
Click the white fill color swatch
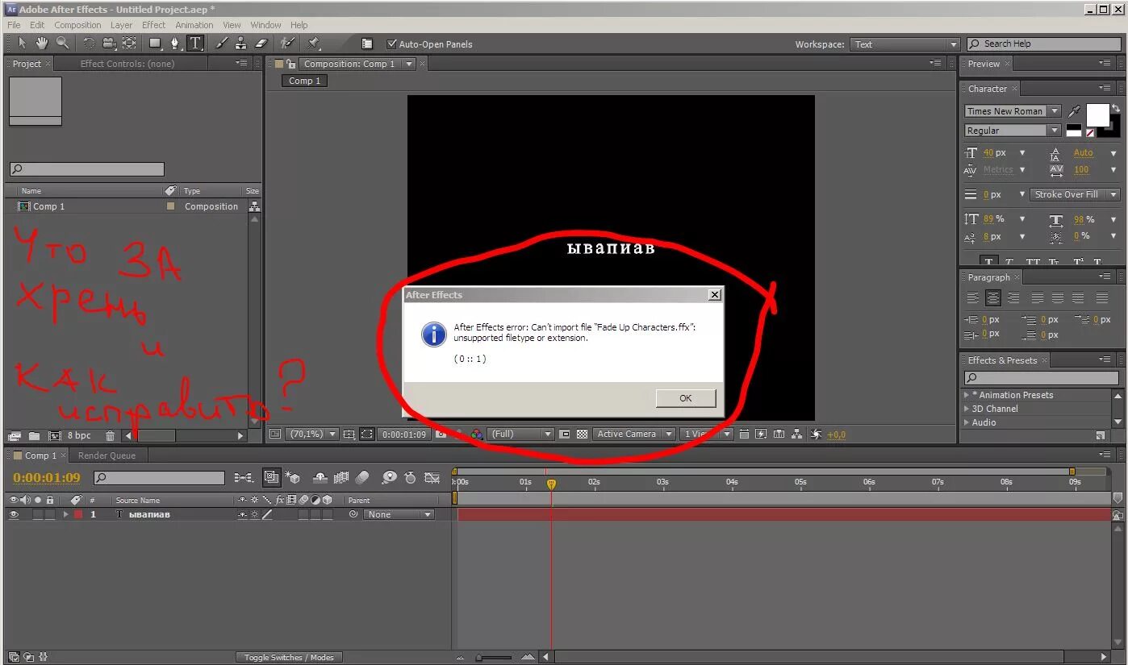click(x=1097, y=115)
